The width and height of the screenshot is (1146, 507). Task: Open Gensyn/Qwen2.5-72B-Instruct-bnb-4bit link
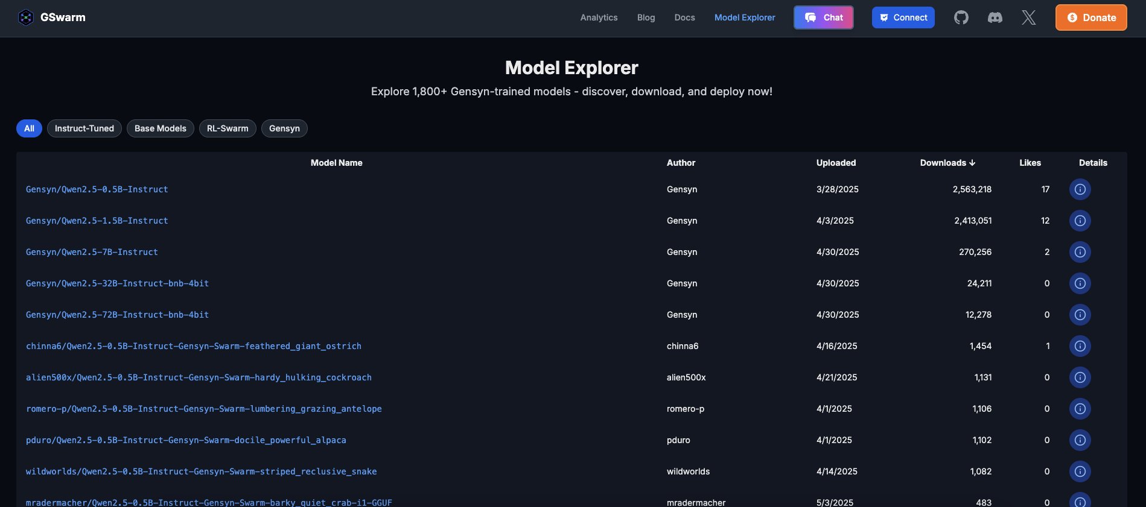click(117, 315)
